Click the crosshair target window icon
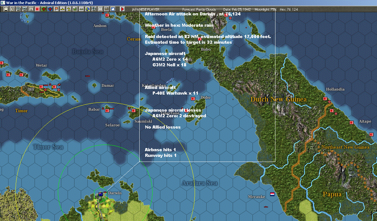Viewport: 377px width, 221px height. (94, 9)
